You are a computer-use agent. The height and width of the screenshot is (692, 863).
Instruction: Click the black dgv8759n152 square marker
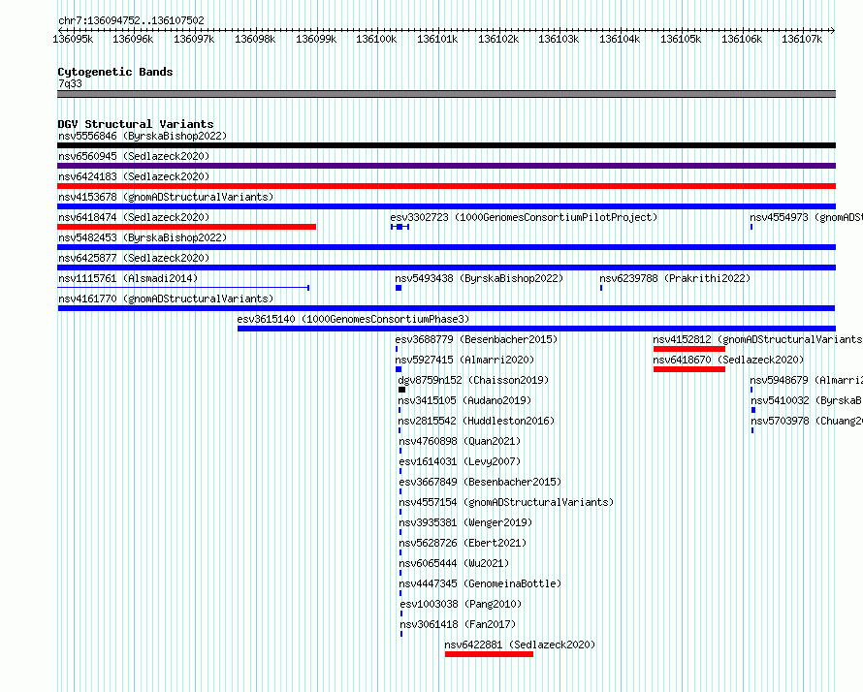(x=401, y=390)
